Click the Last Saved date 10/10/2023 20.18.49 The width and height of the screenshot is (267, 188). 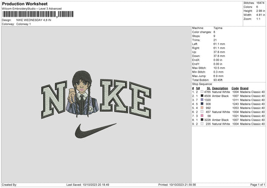96,184
